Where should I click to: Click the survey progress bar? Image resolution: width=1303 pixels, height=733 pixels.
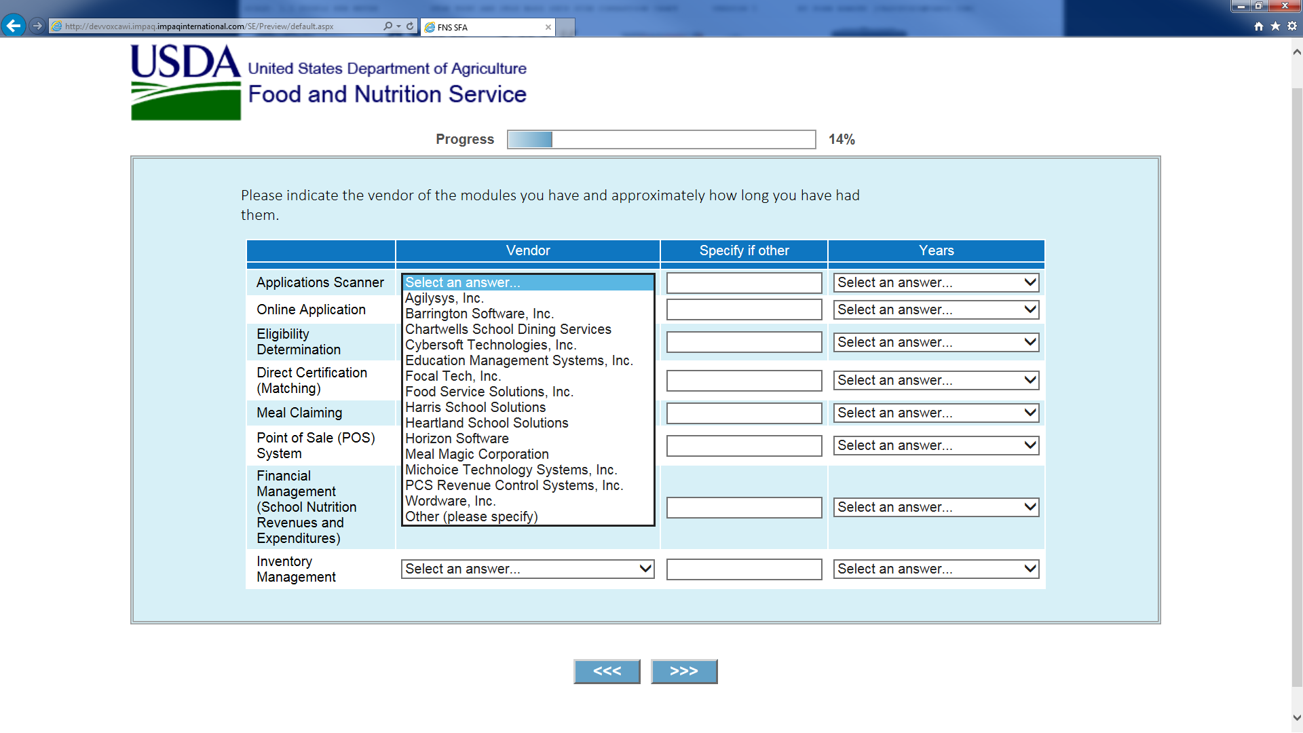pos(661,139)
